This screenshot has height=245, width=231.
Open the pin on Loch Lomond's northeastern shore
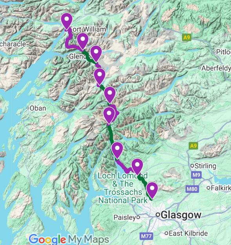(117, 151)
